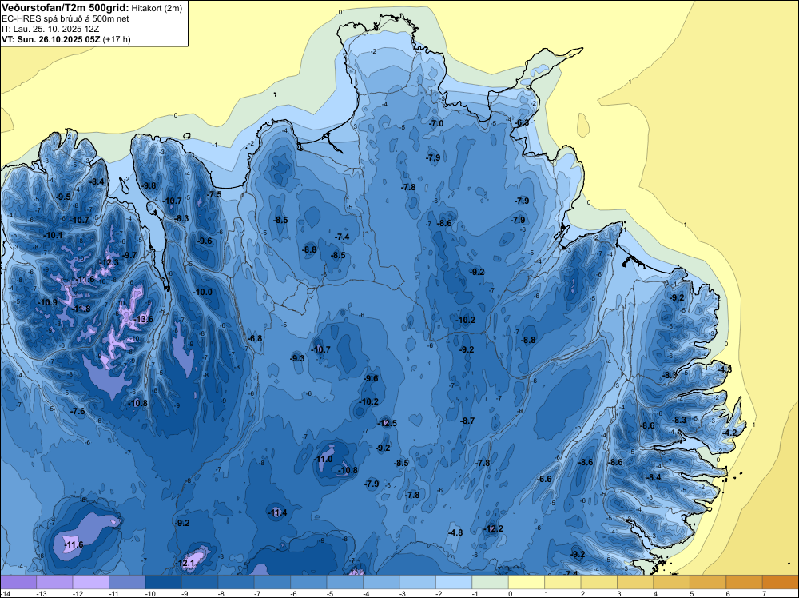The width and height of the screenshot is (799, 598).
Task: Click the -6.3 temperature label
Action: pyautogui.click(x=522, y=123)
